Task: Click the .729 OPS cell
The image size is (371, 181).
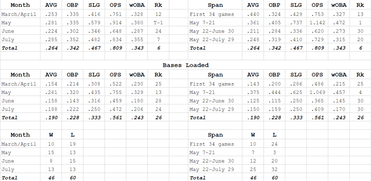Action: click(x=317, y=40)
